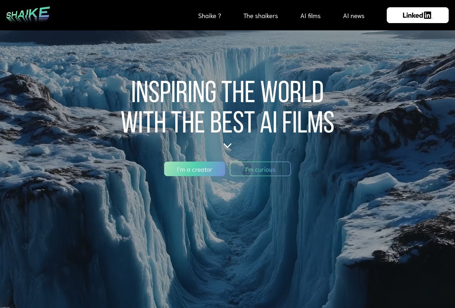Click the question mark in 'Shaike ?'
Image resolution: width=455 pixels, height=308 pixels.
(x=220, y=16)
